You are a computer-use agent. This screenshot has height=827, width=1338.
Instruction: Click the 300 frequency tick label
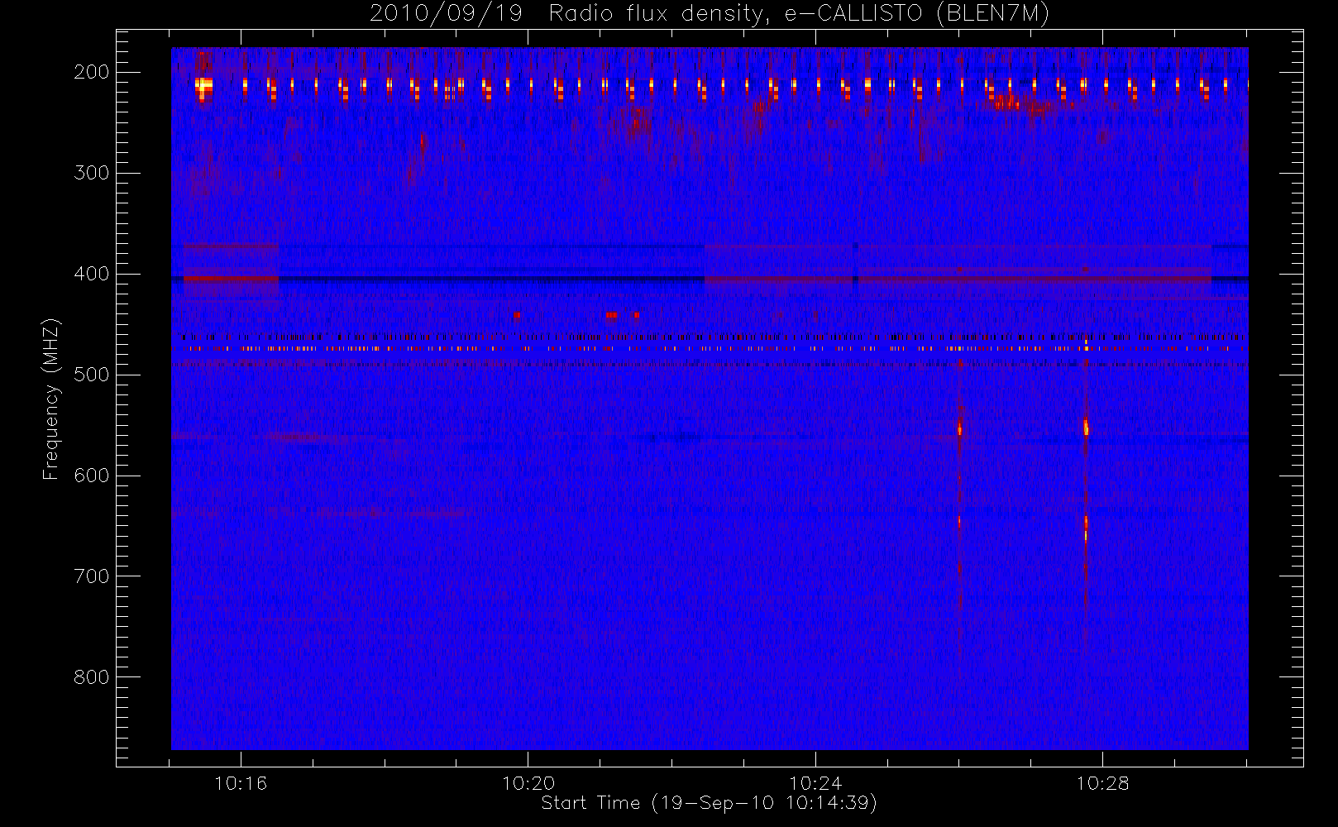(91, 173)
